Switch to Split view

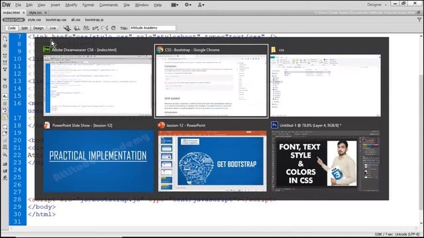(25, 28)
